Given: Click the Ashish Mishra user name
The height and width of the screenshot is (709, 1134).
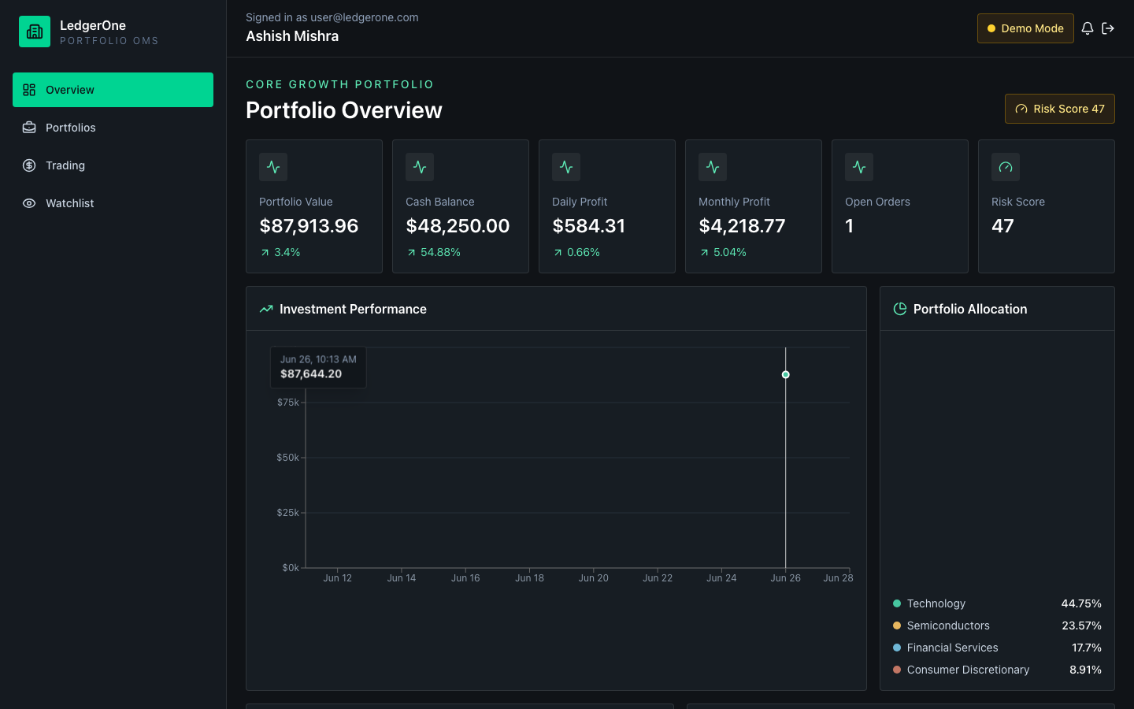Looking at the screenshot, I should click(292, 36).
